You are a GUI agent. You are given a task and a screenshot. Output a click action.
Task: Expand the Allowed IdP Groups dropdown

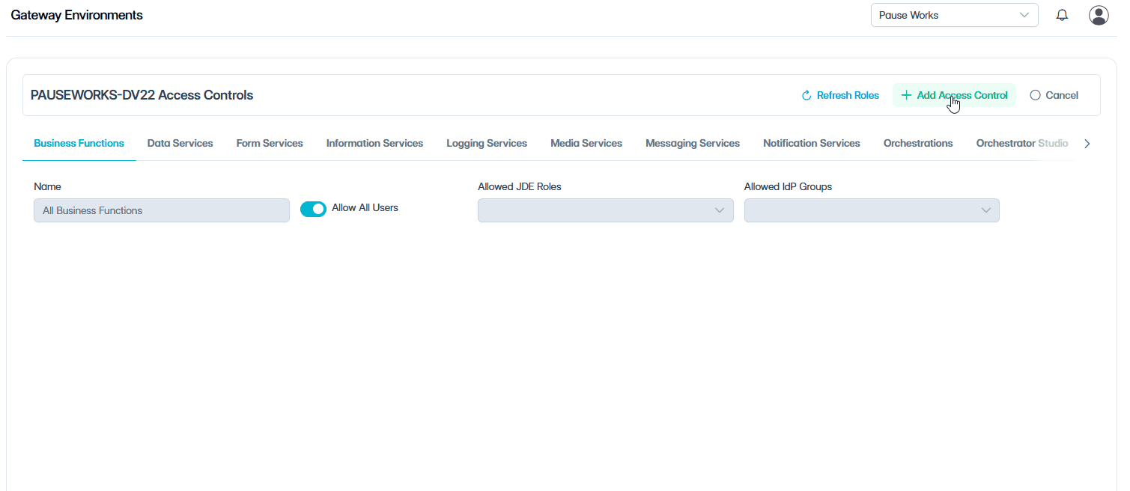[872, 210]
